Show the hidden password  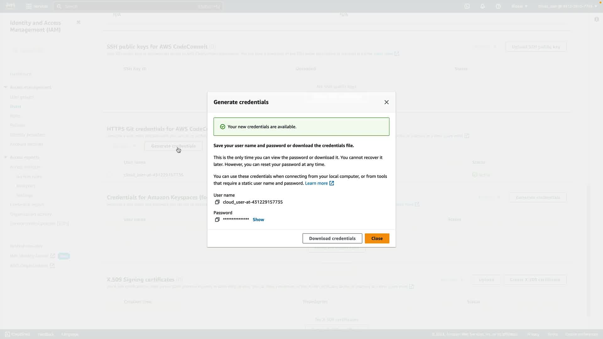tap(258, 220)
